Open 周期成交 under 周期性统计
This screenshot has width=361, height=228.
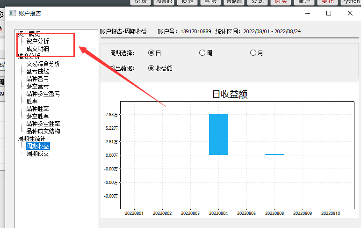click(x=37, y=154)
